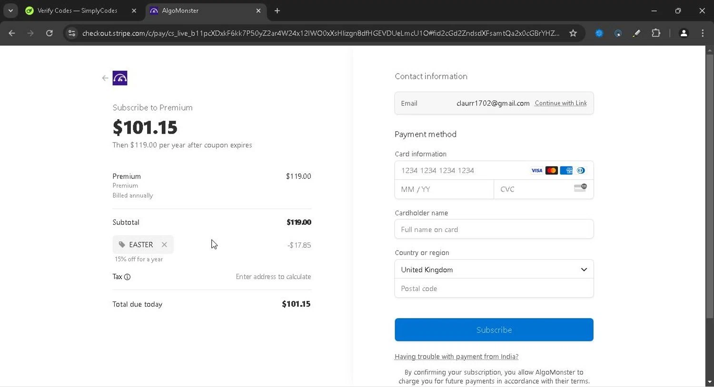Click Then $119.00 per year text
The height and width of the screenshot is (387, 714).
tap(182, 145)
